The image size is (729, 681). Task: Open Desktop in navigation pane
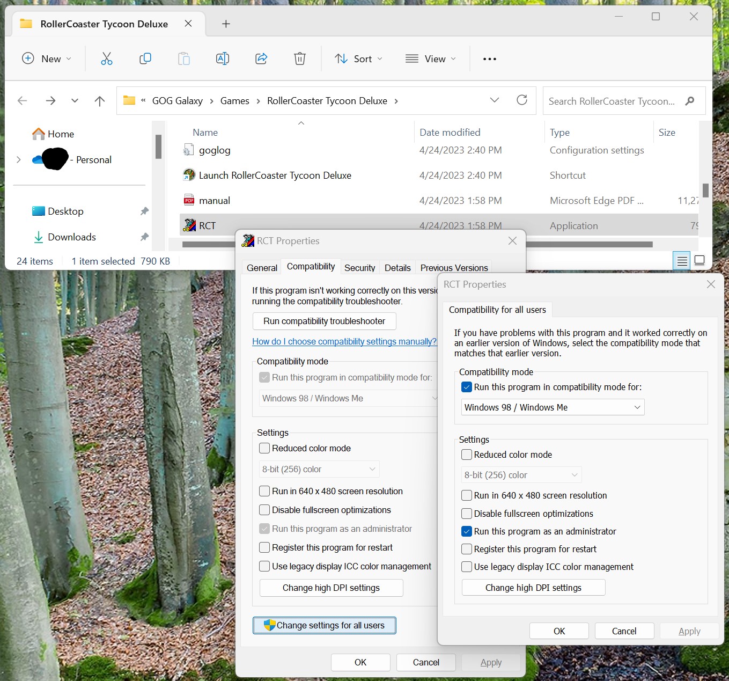pos(58,211)
